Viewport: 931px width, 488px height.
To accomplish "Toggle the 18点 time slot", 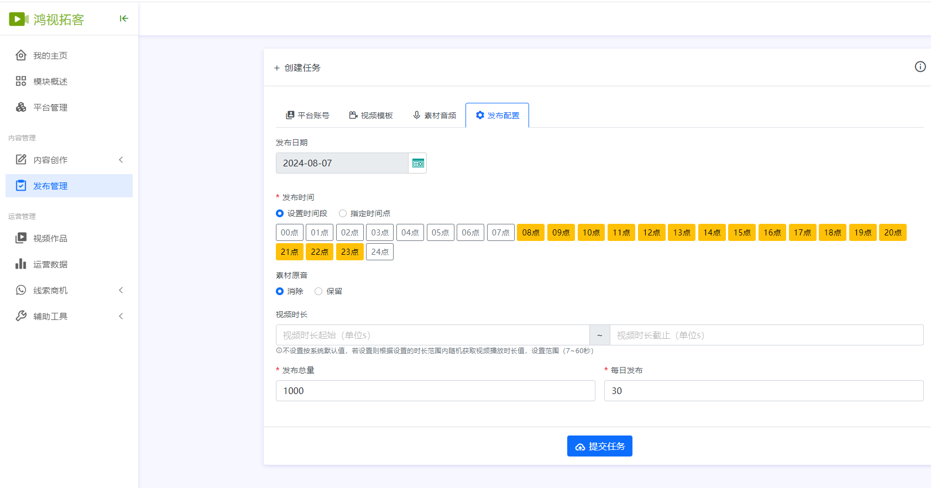I will coord(833,233).
